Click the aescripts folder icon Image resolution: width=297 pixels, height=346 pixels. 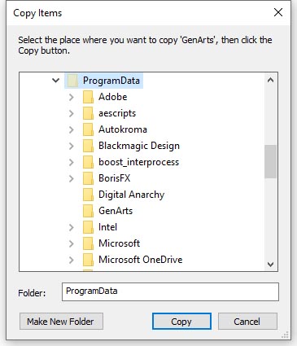pyautogui.click(x=88, y=113)
